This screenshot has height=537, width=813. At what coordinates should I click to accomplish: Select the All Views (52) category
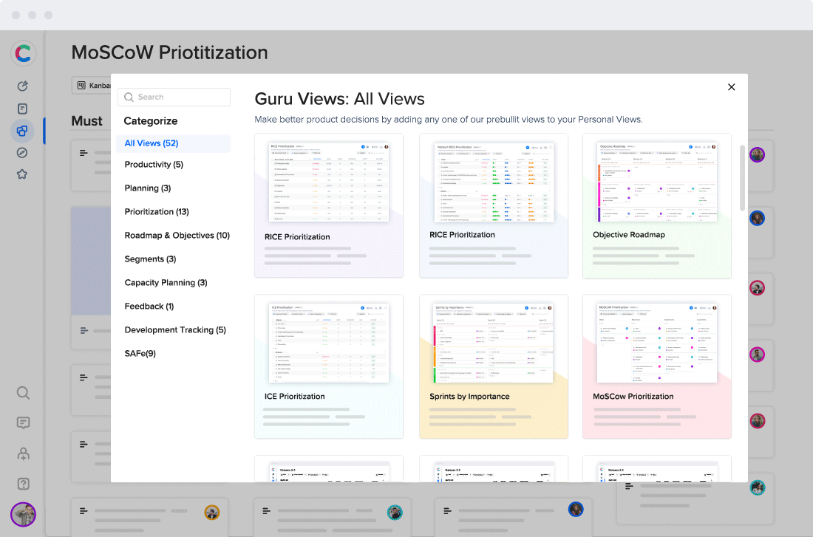pos(152,143)
